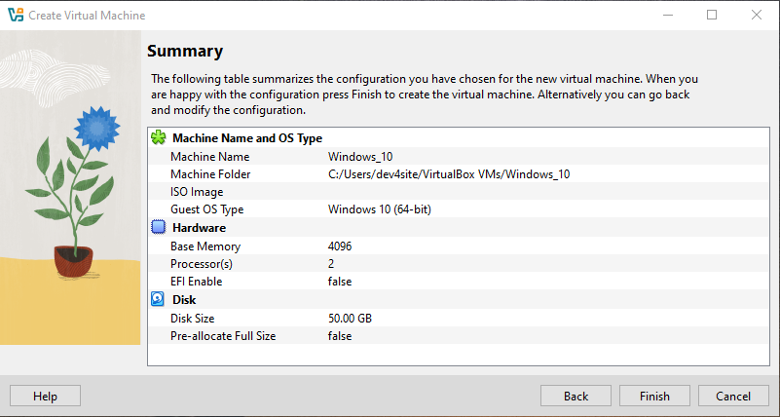Select the Machine Name and OS Type header

(246, 138)
